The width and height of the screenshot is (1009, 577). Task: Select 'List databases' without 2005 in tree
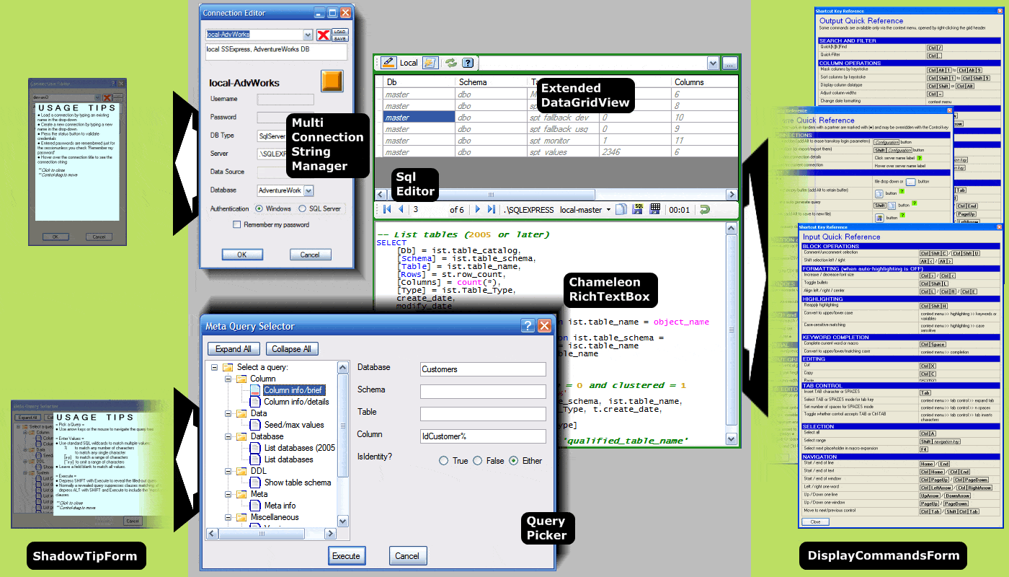pyautogui.click(x=288, y=459)
